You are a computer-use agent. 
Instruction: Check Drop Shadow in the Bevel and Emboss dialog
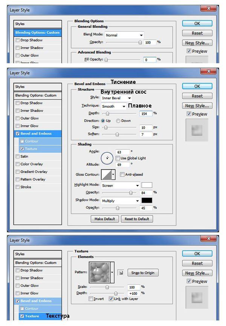(x=18, y=103)
